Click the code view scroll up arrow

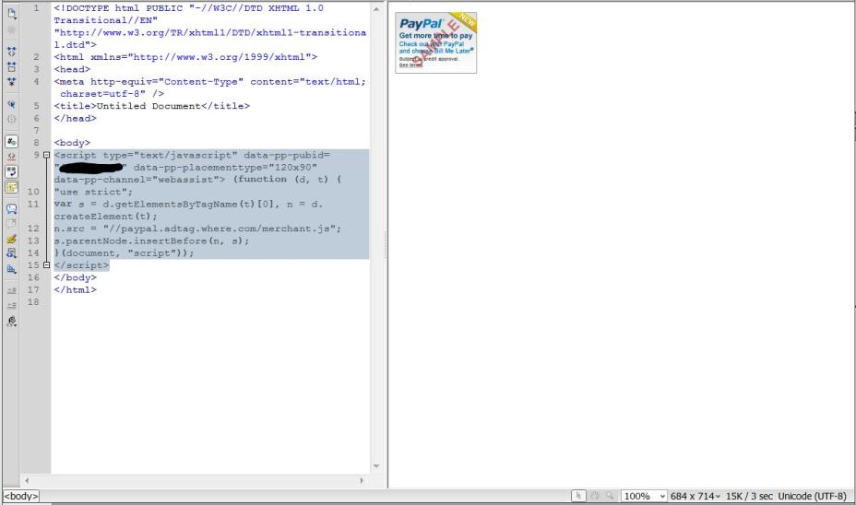click(x=376, y=9)
